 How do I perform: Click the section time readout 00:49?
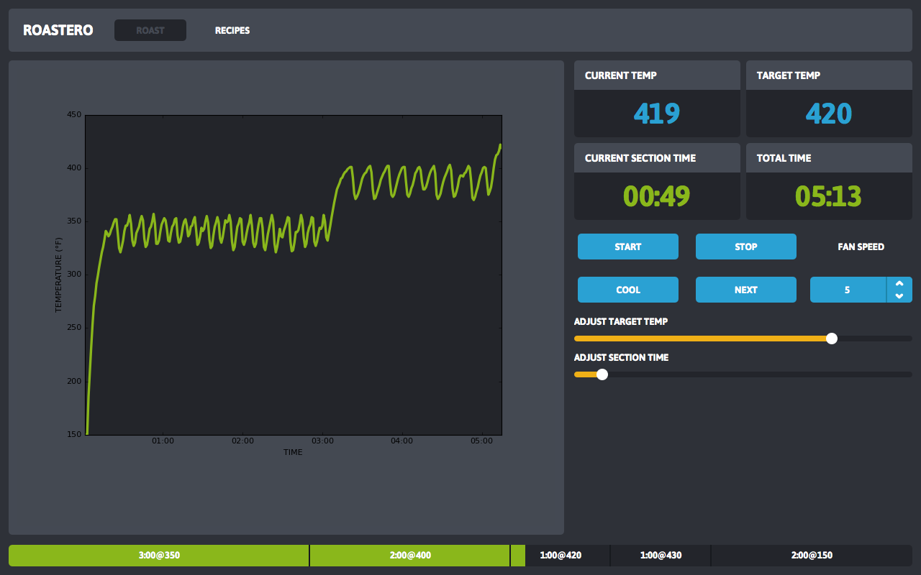click(657, 196)
